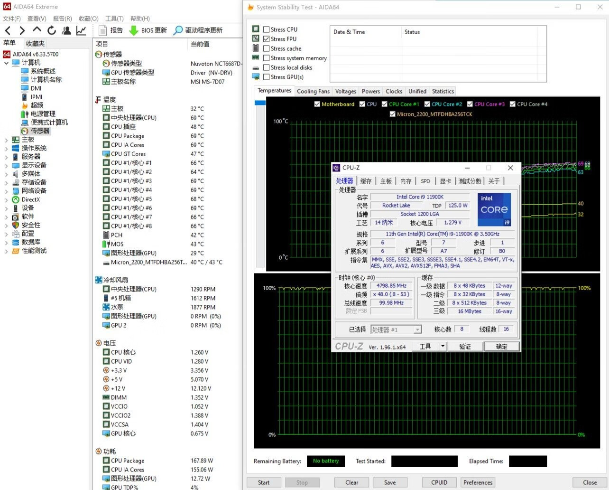
Task: Click the Intel Core i9 logo in CPU-Z
Action: (494, 209)
